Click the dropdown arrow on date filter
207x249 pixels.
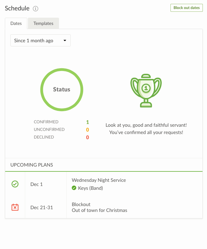[65, 41]
